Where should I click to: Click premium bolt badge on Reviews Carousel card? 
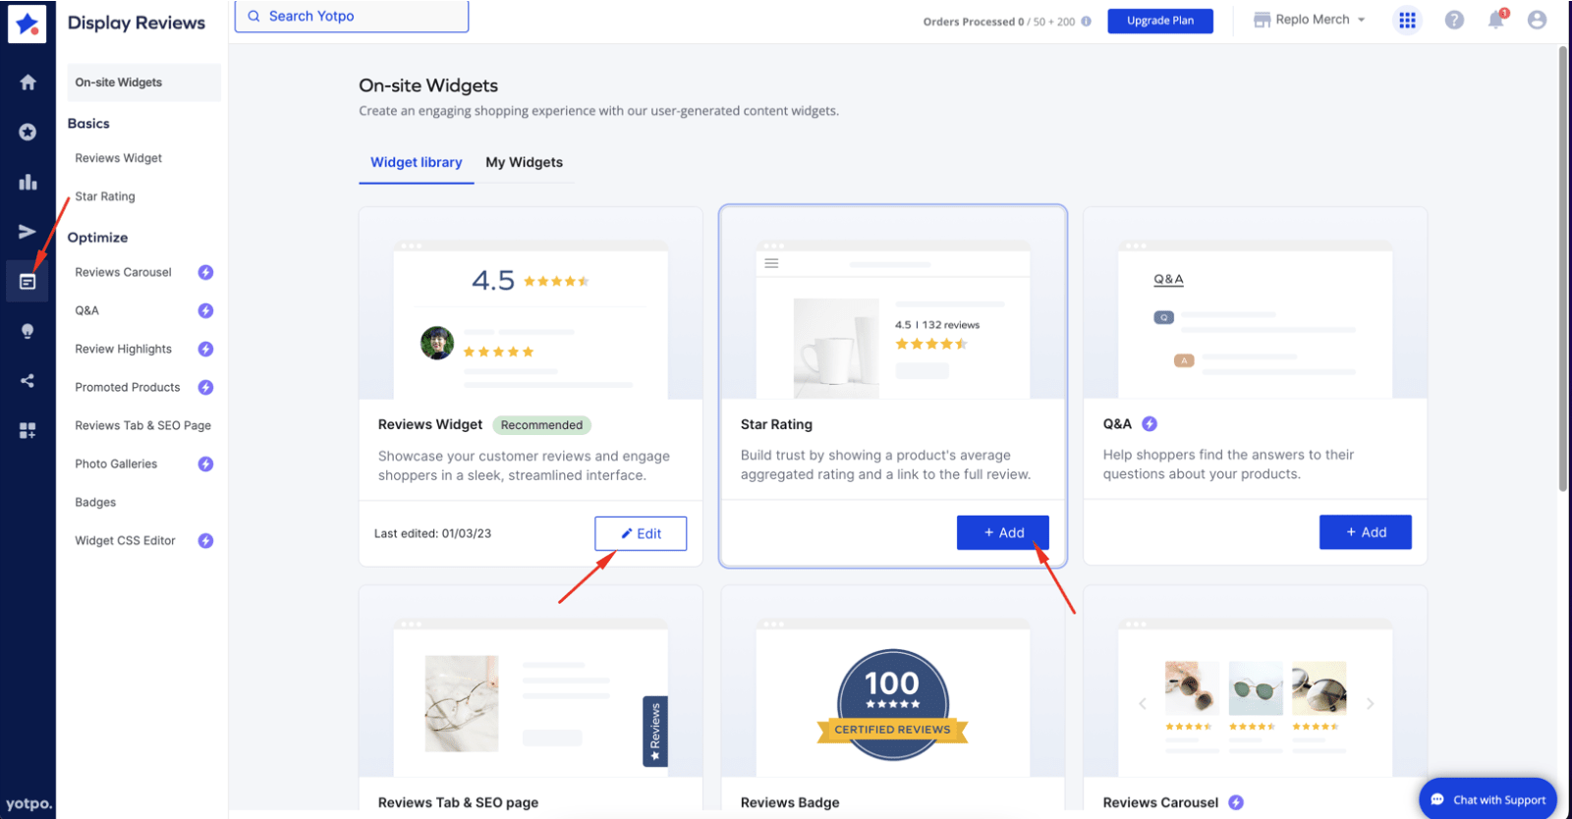tap(1236, 802)
